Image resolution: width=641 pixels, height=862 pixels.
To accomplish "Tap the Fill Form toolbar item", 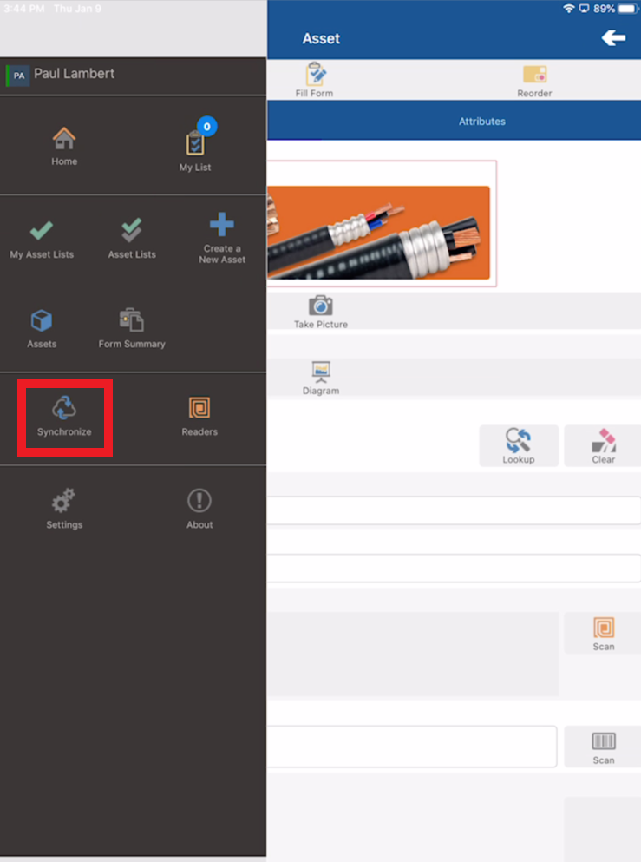I will [x=314, y=80].
